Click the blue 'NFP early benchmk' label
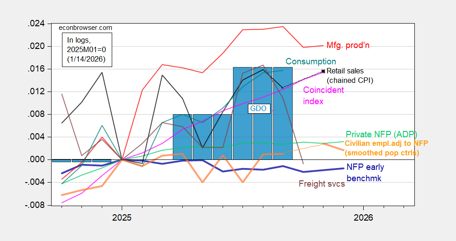The image size is (456, 241). pyautogui.click(x=365, y=173)
